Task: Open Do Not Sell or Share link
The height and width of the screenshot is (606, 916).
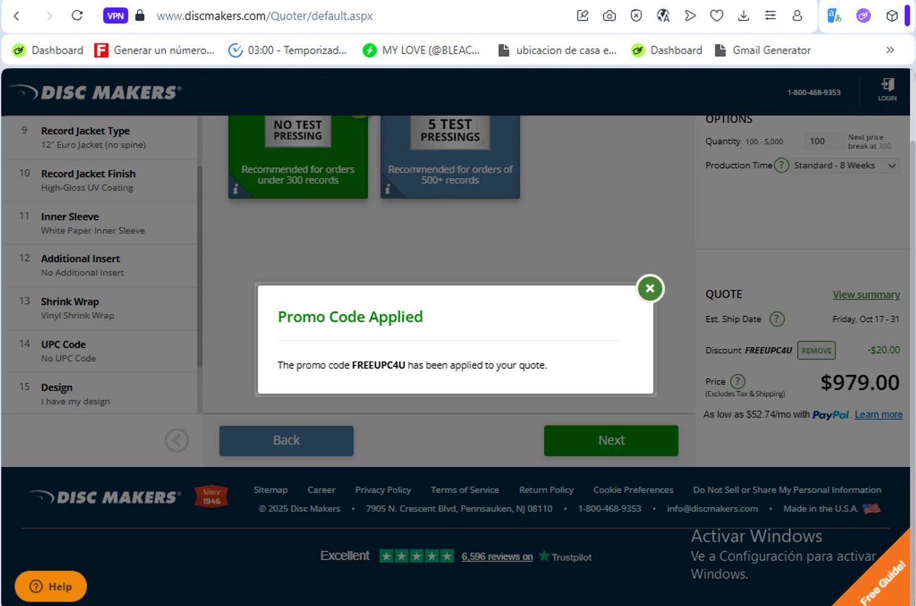Action: tap(787, 490)
